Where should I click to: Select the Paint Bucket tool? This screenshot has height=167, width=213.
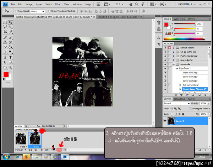point(10,47)
